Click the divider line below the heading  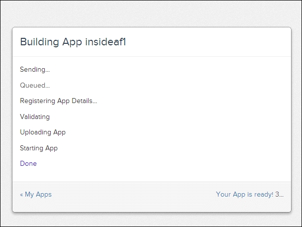(x=152, y=56)
